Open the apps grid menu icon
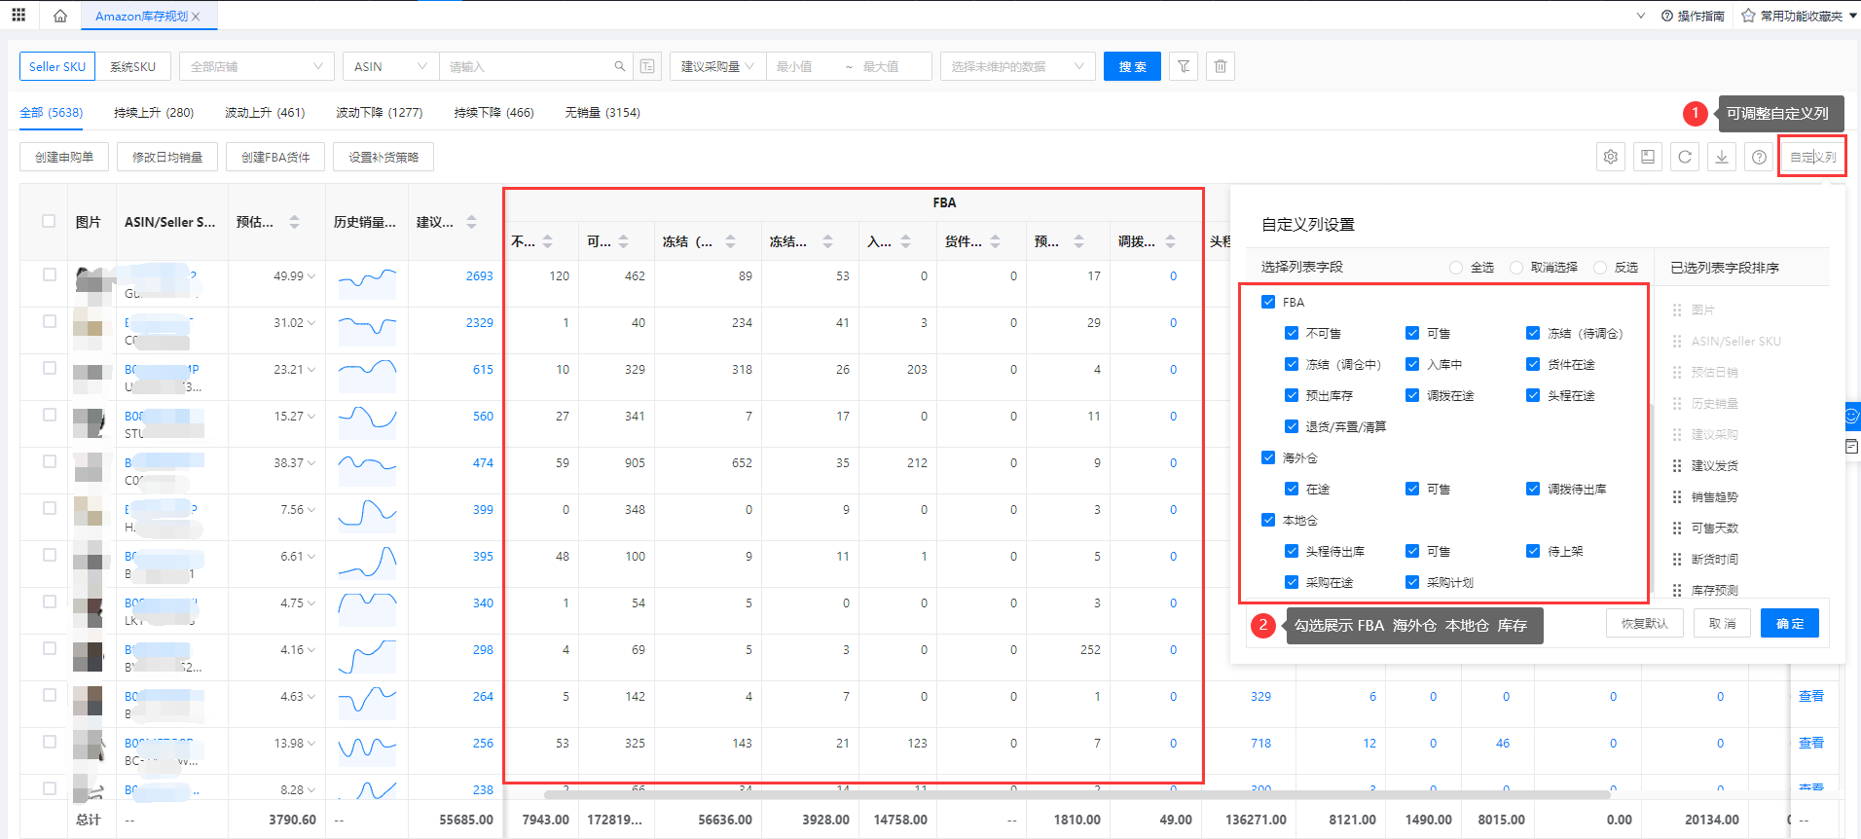1861x839 pixels. [x=18, y=16]
